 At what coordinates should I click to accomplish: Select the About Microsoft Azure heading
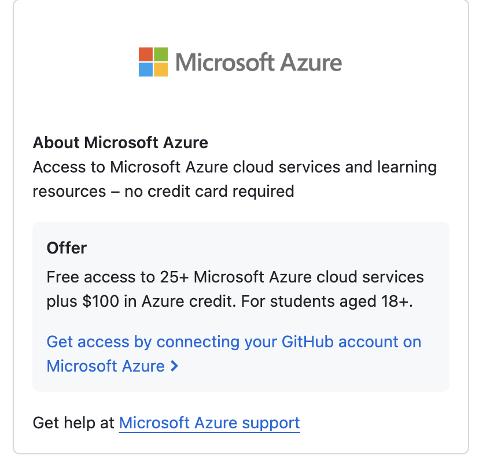point(120,143)
